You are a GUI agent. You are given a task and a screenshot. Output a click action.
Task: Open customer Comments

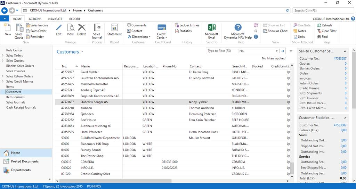(x=137, y=25)
